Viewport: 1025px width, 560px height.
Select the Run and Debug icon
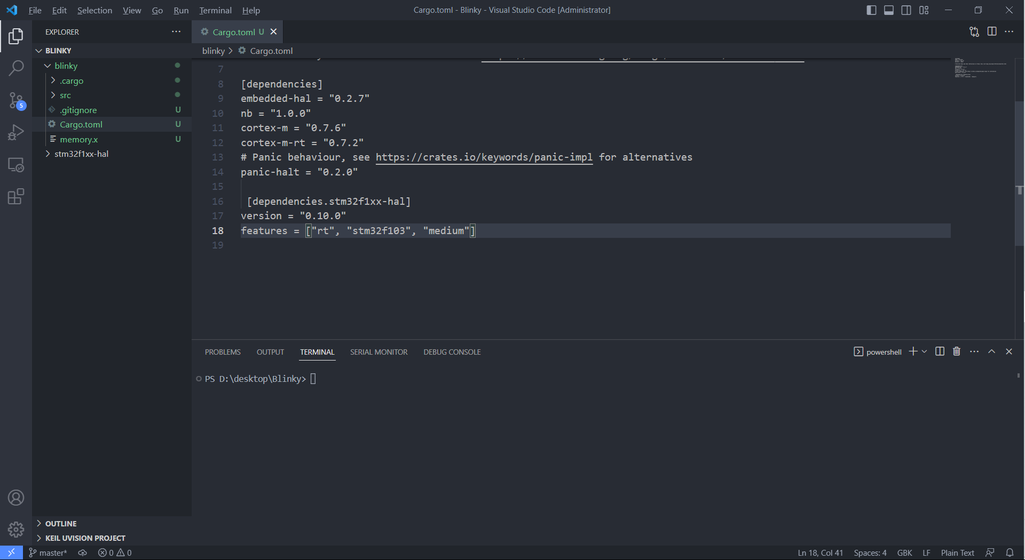[16, 132]
